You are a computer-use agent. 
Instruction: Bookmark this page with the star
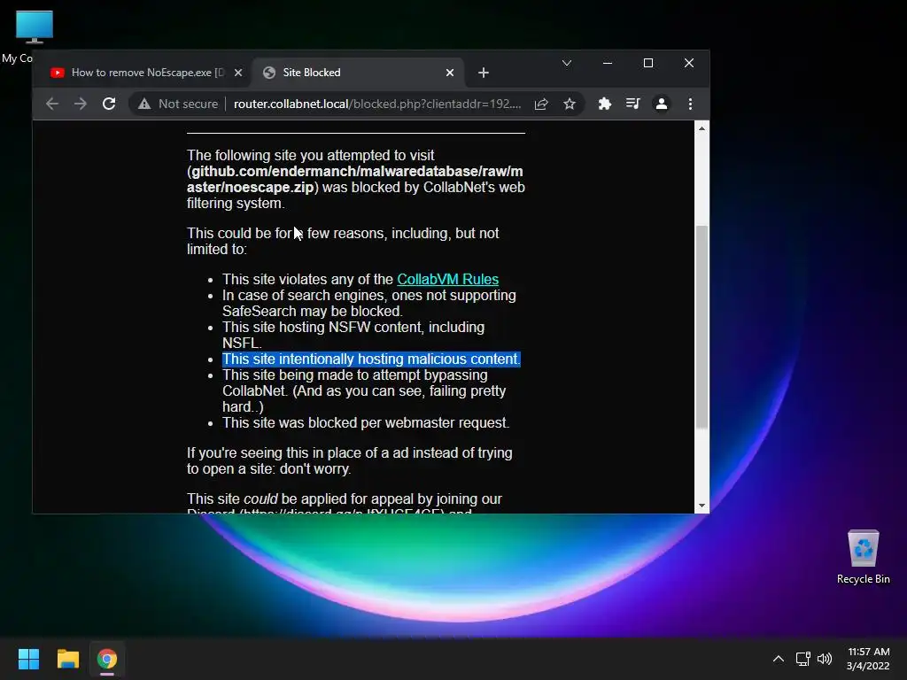click(570, 104)
